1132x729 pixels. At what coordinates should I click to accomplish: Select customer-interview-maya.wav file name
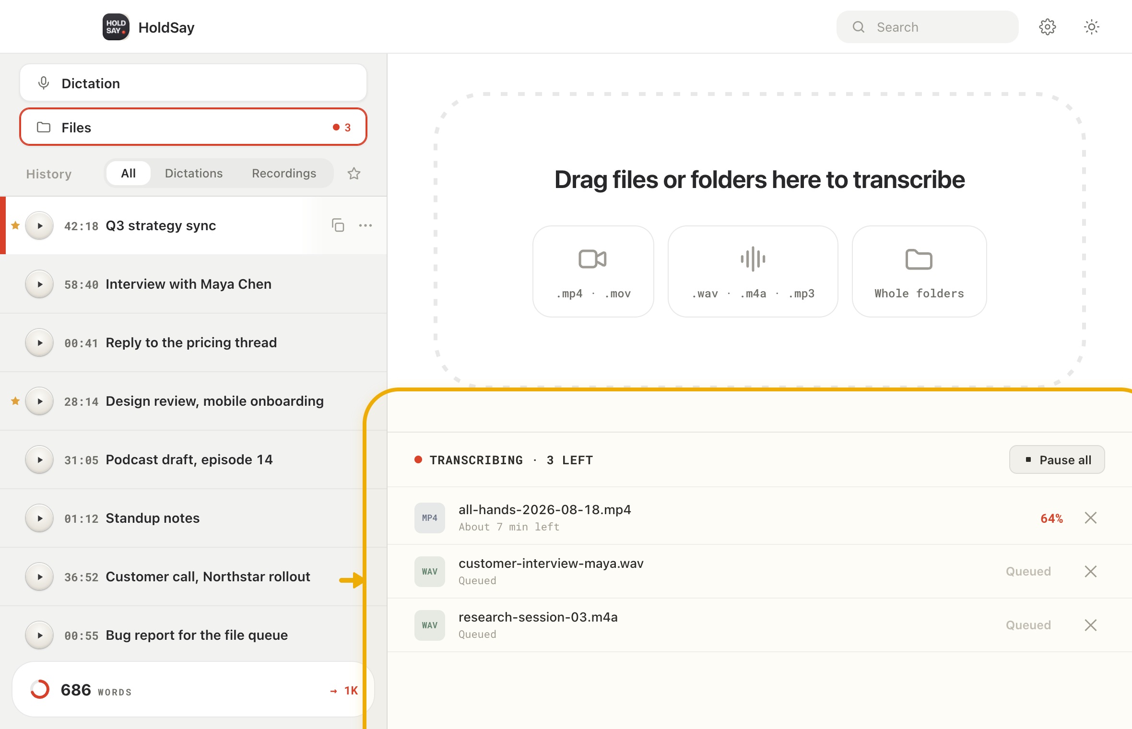coord(551,563)
